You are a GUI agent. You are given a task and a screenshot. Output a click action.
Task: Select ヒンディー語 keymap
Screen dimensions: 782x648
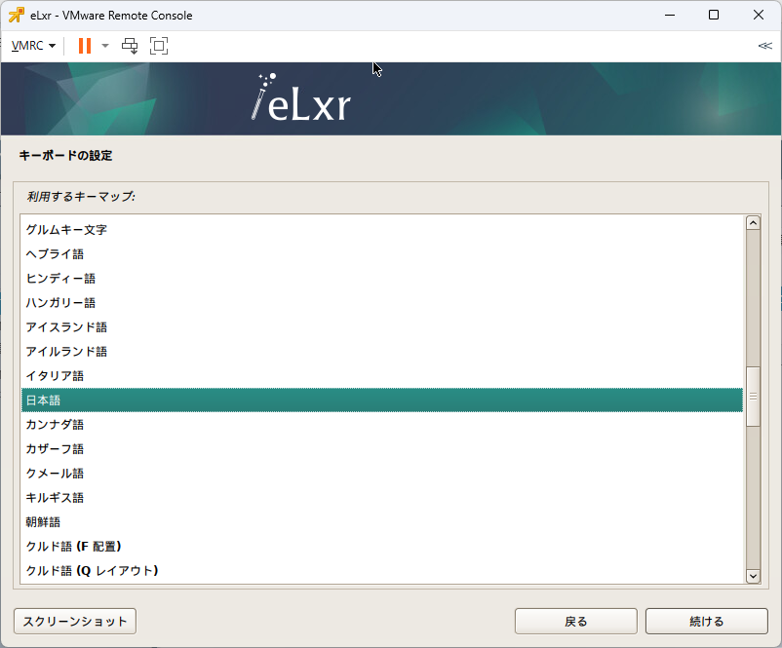pyautogui.click(x=382, y=278)
